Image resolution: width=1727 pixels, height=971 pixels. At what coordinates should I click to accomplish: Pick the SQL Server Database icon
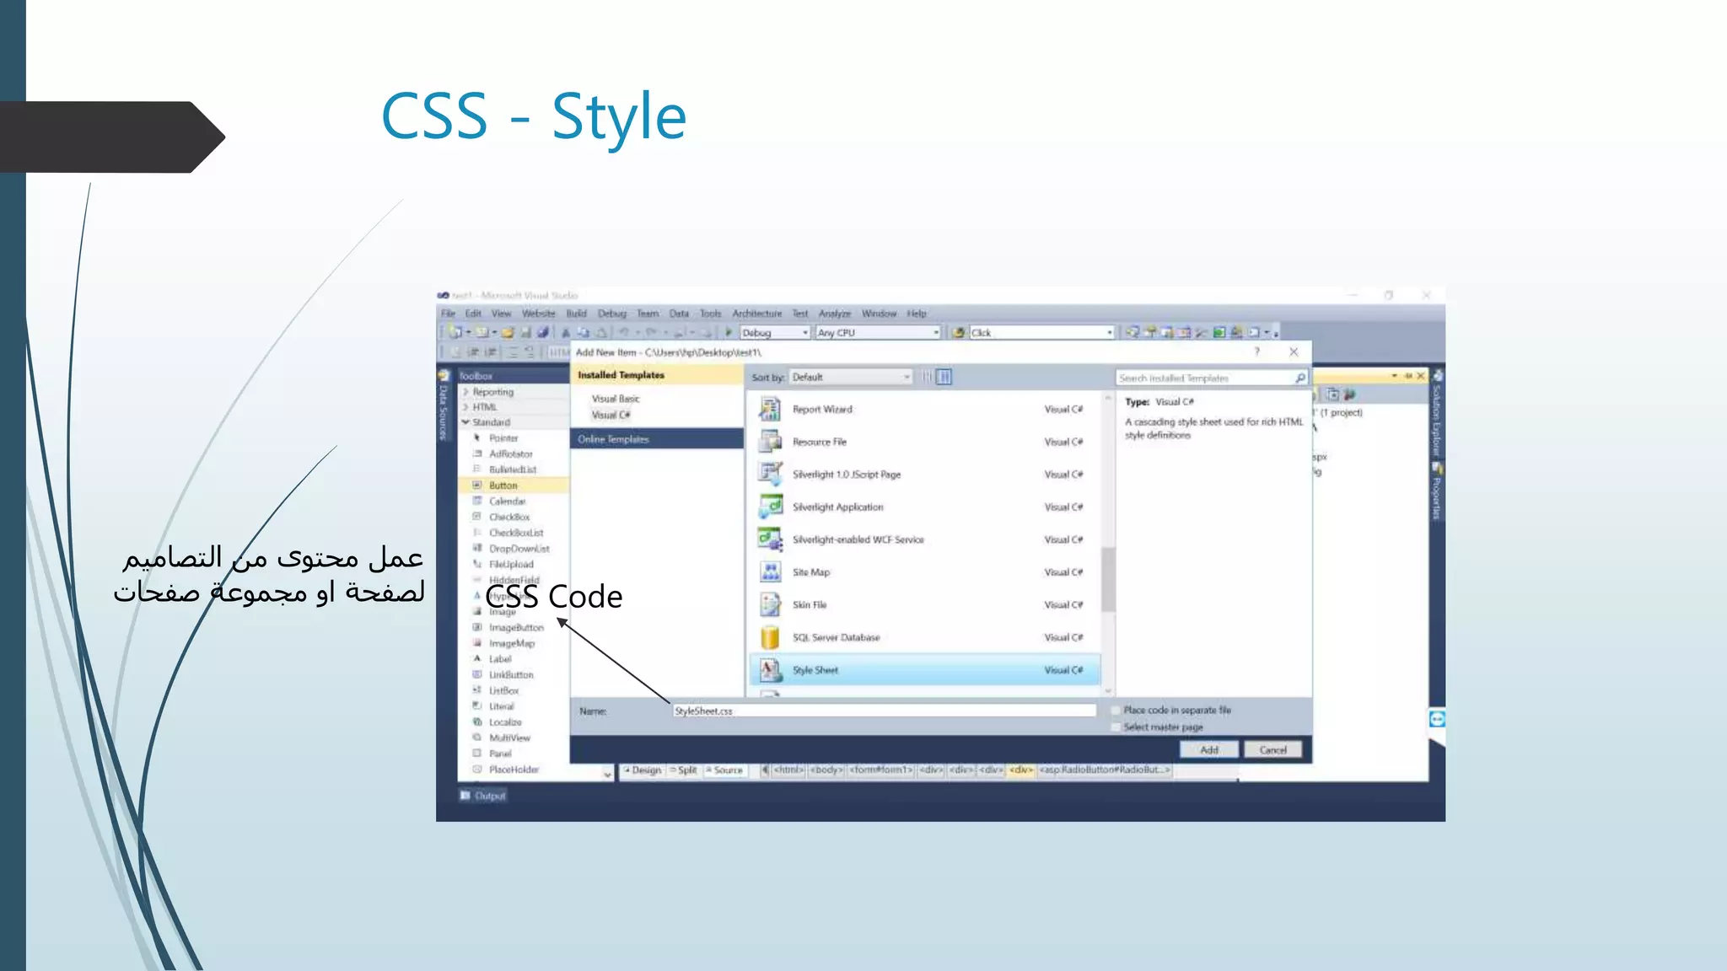point(770,637)
